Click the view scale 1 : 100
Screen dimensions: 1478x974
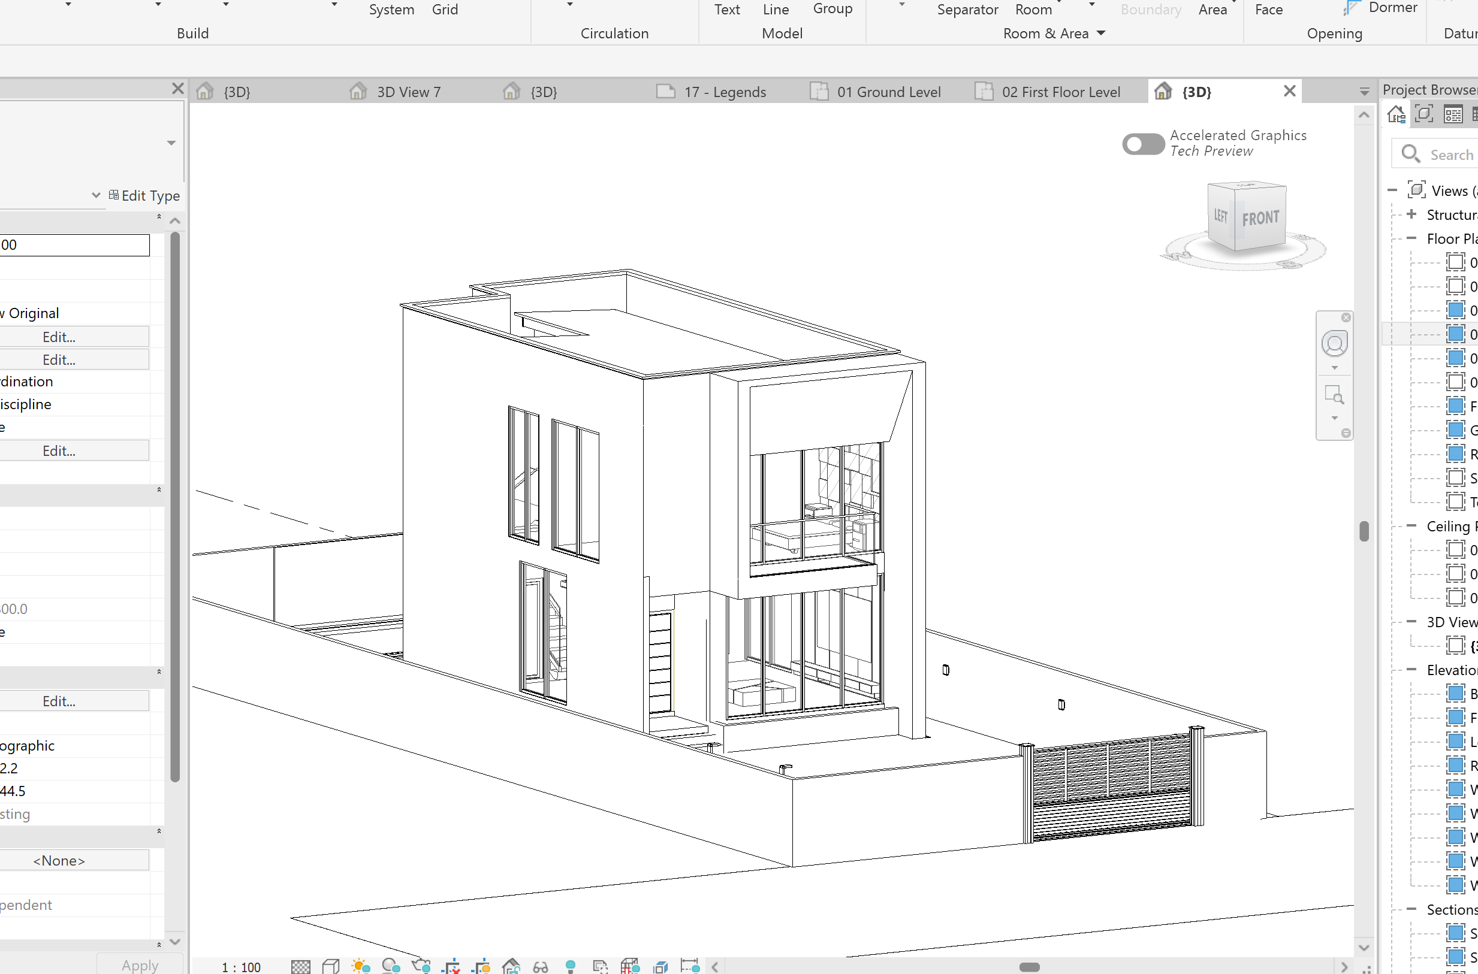click(x=241, y=967)
